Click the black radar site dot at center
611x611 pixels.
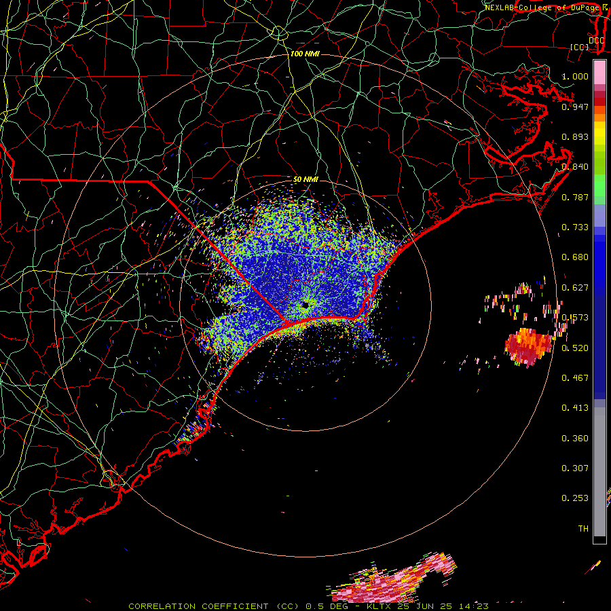[x=305, y=305]
